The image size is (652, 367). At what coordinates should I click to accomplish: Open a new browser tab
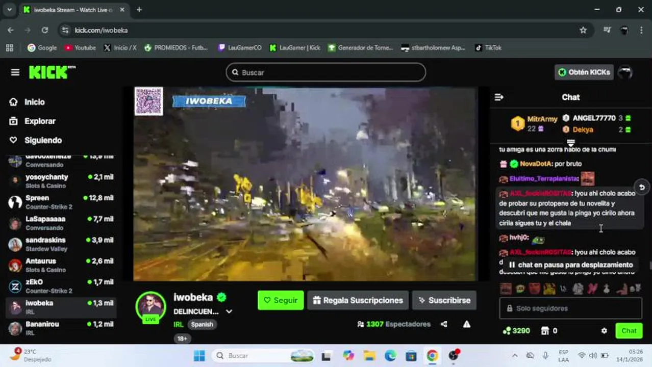coord(139,10)
